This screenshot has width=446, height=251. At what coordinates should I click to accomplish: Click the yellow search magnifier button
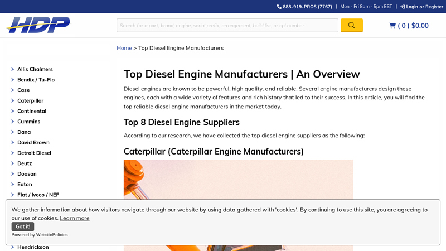pyautogui.click(x=352, y=25)
